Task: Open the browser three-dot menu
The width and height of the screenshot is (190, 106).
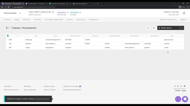Action: click(188, 7)
